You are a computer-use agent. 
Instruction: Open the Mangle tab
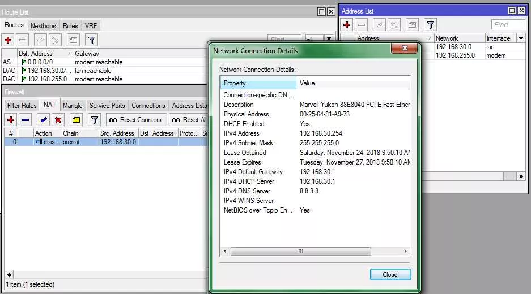(x=73, y=105)
